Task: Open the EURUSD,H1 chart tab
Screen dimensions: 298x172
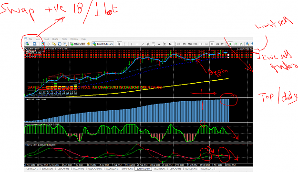Action: tap(47, 169)
